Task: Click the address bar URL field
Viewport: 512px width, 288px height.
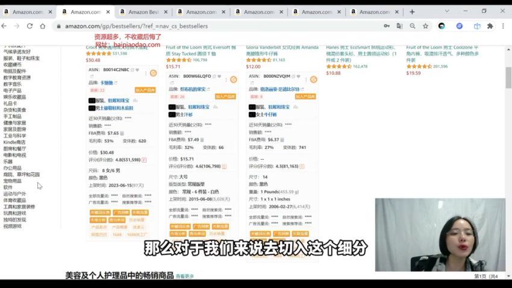Action: [216, 26]
